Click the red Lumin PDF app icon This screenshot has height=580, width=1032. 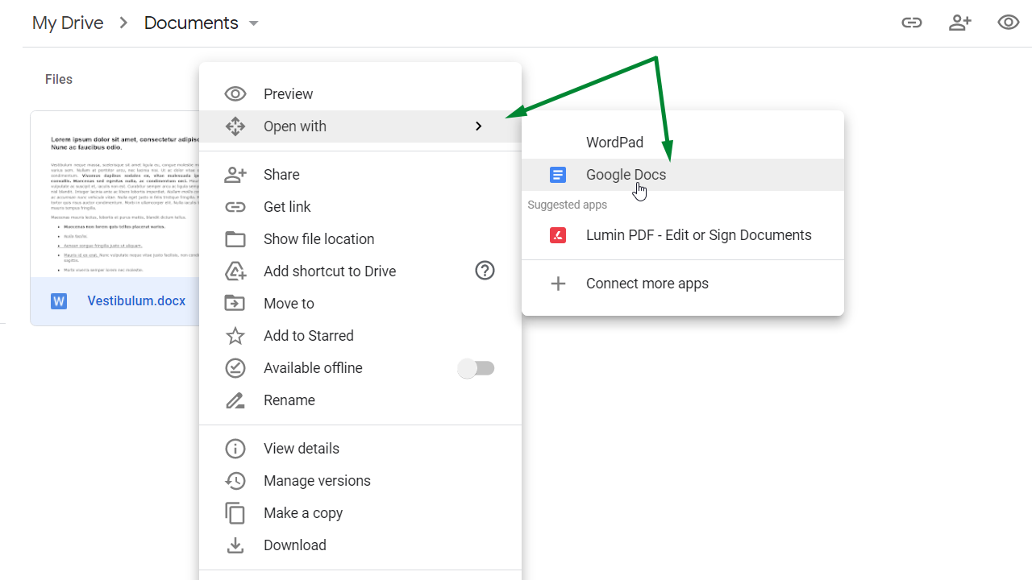557,235
